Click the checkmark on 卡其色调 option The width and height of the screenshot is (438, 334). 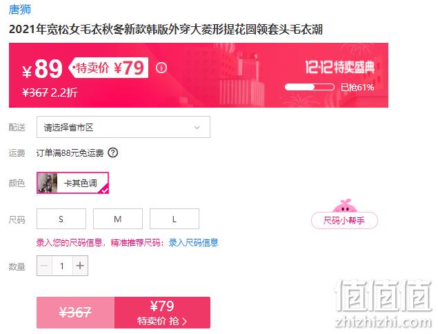[x=105, y=190]
